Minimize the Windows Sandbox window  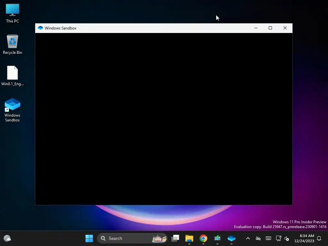(256, 28)
